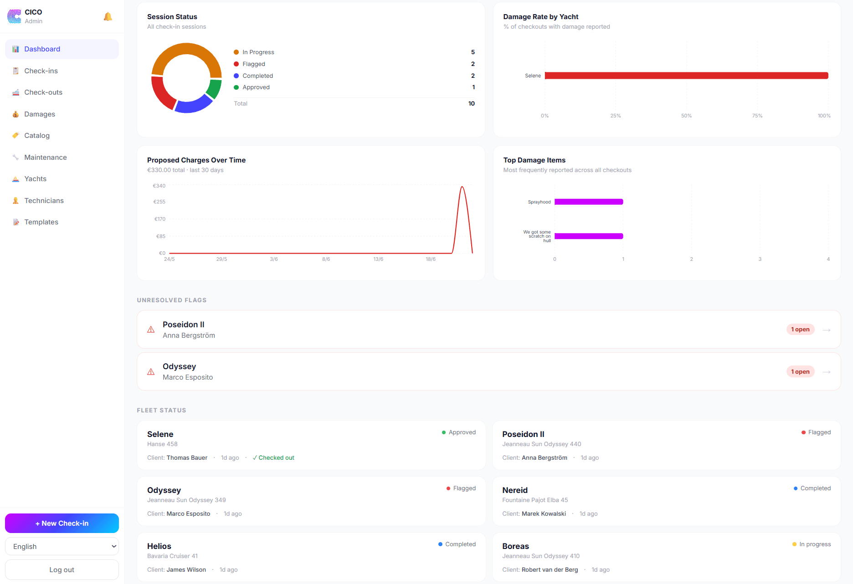Click the Maintenance wrench icon
The height and width of the screenshot is (584, 853).
(15, 157)
